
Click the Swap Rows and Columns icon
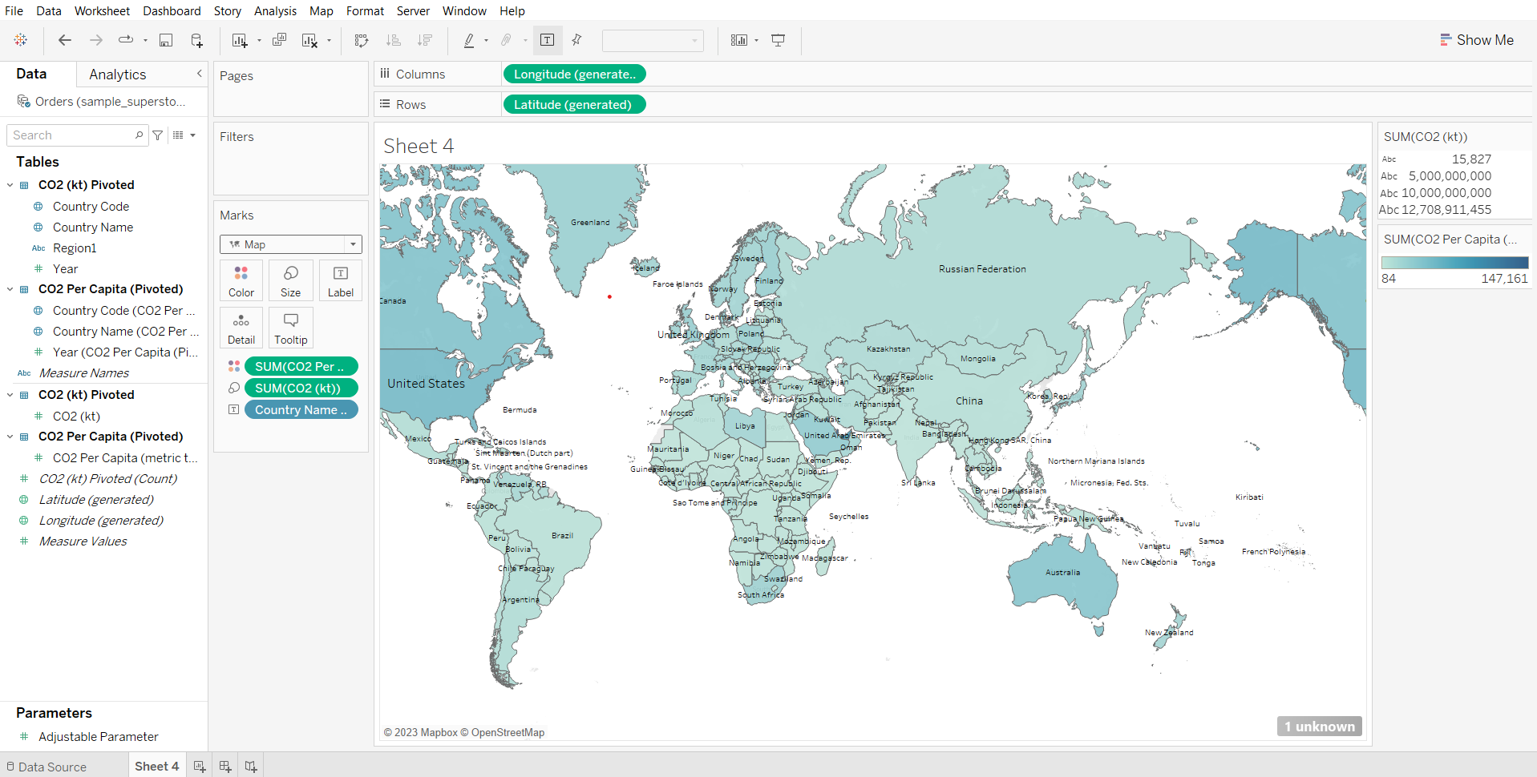click(362, 40)
